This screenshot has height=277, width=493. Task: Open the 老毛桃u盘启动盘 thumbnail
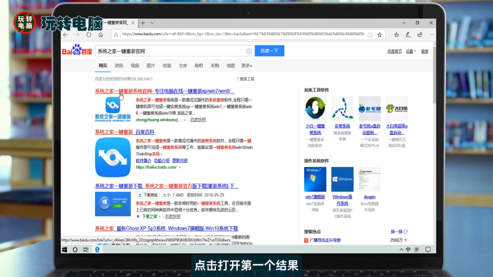369,109
